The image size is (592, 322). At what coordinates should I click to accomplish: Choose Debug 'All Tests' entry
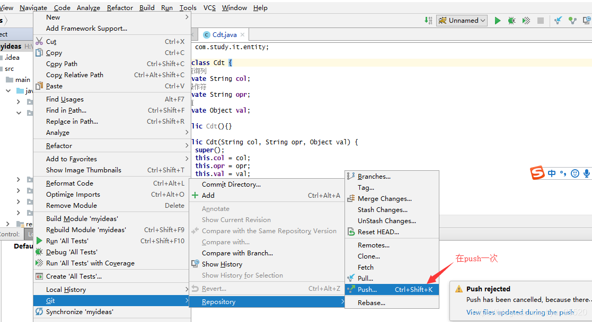(112, 252)
